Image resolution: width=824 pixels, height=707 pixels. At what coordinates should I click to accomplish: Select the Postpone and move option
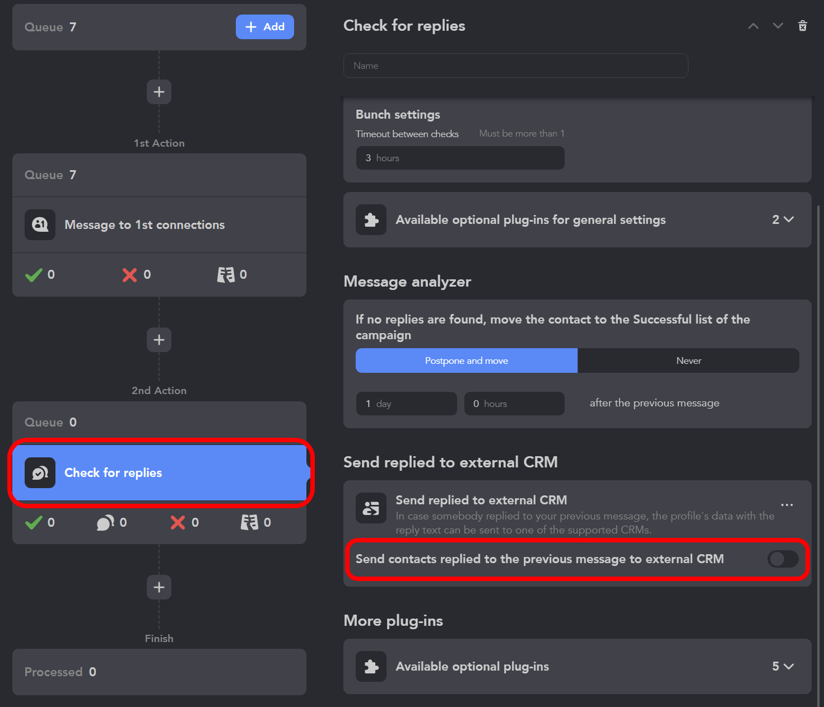[466, 360]
